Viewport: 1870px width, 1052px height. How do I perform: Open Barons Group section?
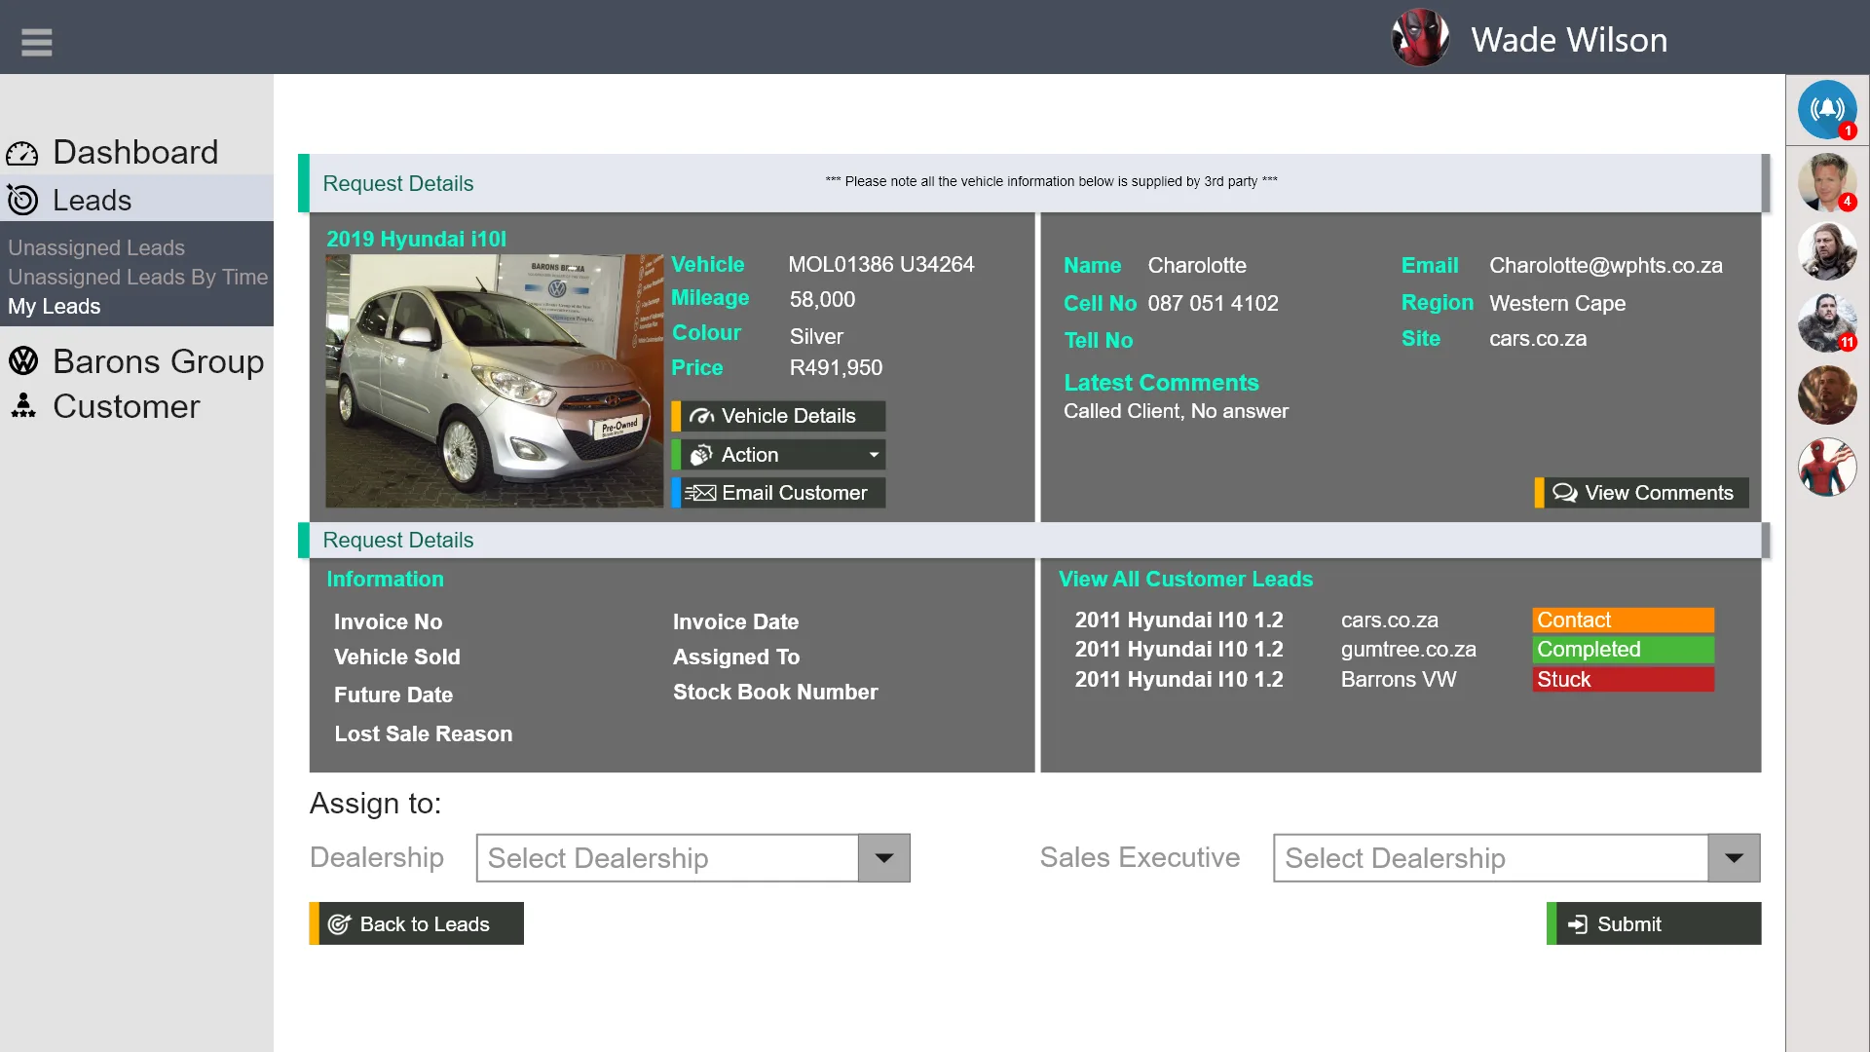coord(158,361)
